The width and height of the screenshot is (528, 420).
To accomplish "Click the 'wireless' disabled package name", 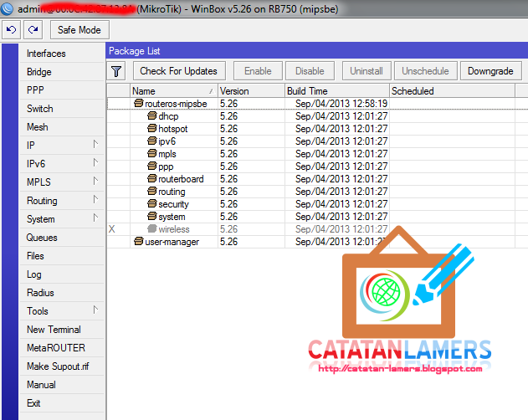I will pos(174,229).
